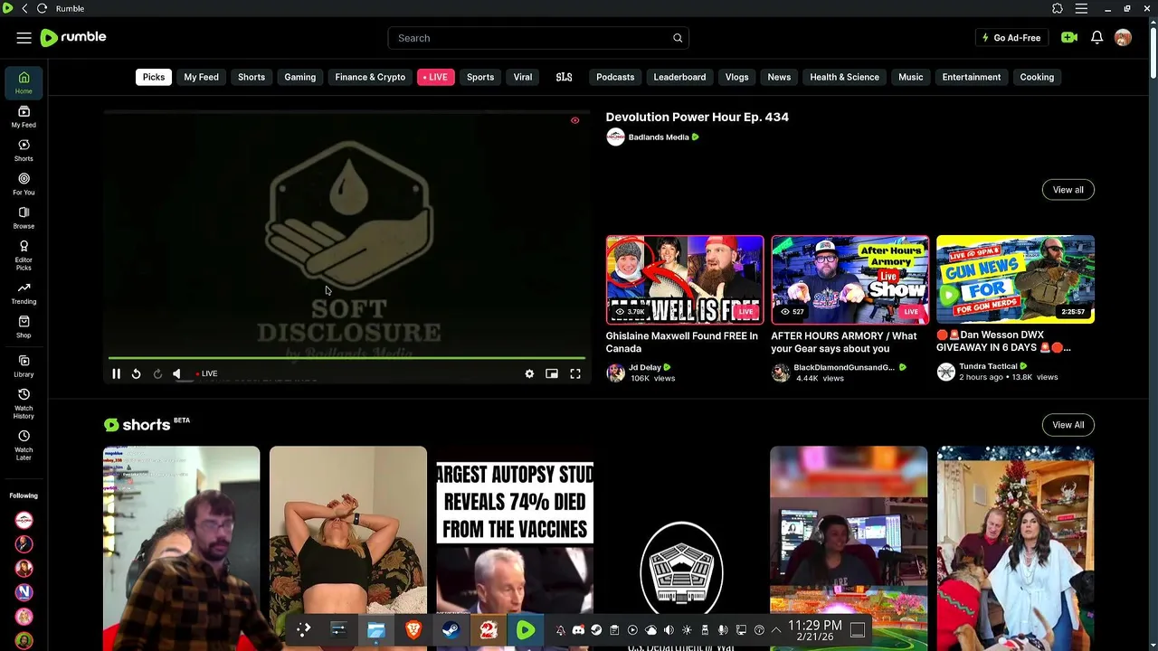This screenshot has height=651, width=1158.
Task: Select the Cooking tab
Action: pos(1037,77)
